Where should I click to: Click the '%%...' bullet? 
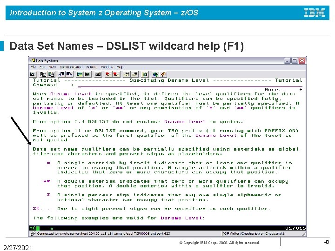(x=41, y=209)
